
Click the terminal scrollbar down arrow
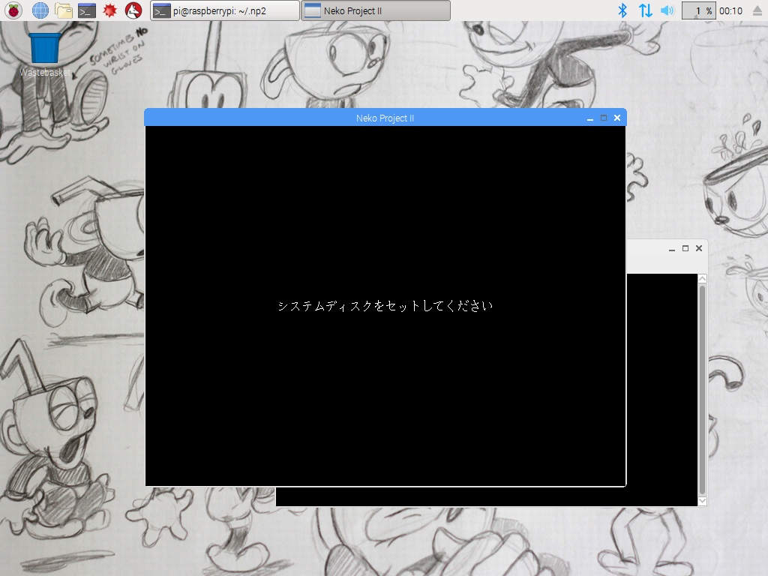[702, 500]
